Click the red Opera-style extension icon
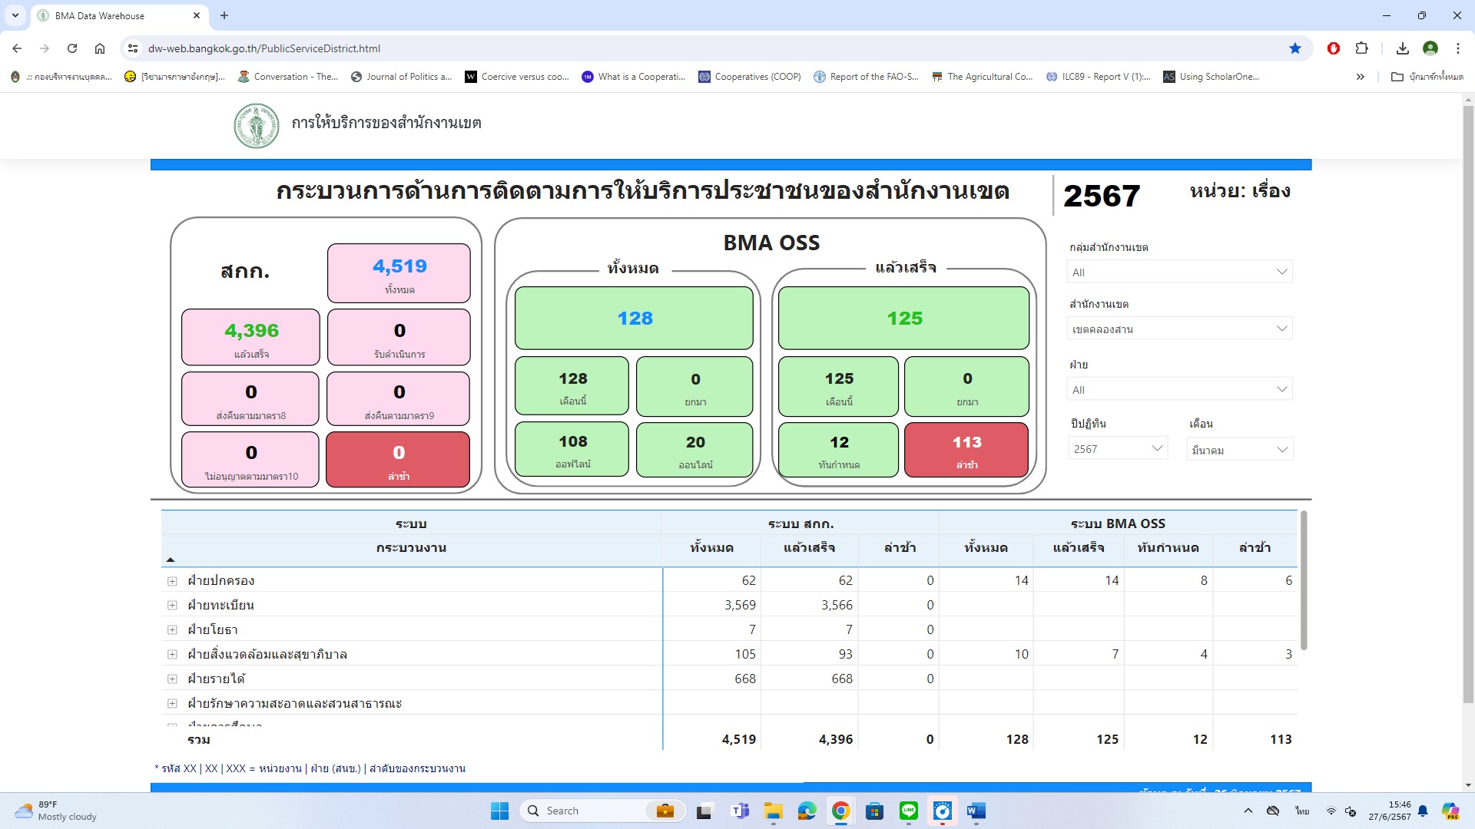The height and width of the screenshot is (829, 1475). tap(1334, 48)
